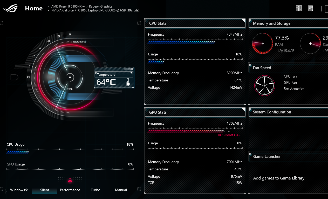Click the 77.3% RAM percentage
328x199 pixels.
coord(282,38)
